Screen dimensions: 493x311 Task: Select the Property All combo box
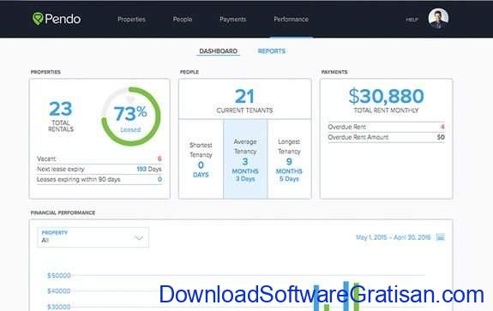[x=93, y=236]
